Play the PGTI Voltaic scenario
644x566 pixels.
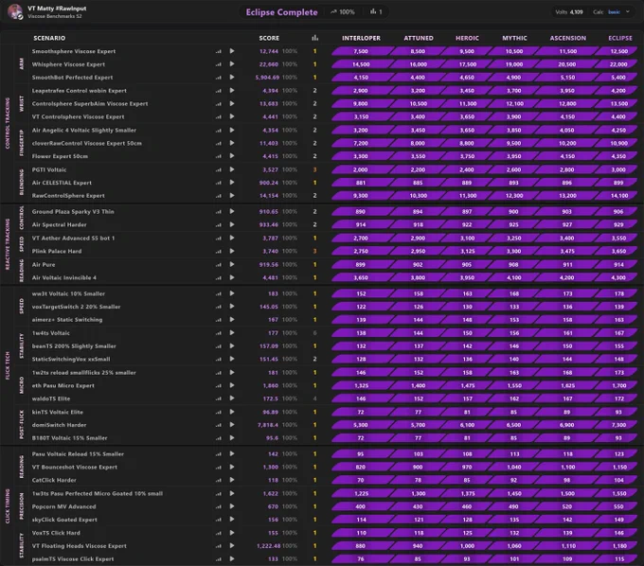click(232, 169)
